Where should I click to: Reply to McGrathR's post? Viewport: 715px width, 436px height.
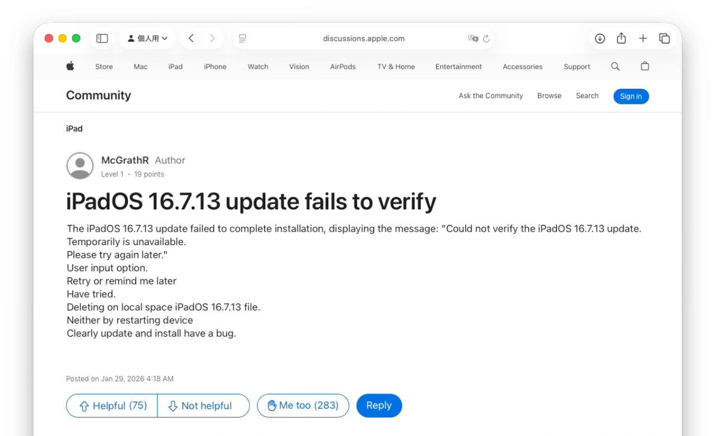tap(379, 405)
